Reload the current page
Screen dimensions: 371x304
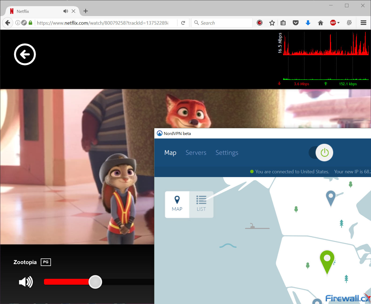coord(183,23)
